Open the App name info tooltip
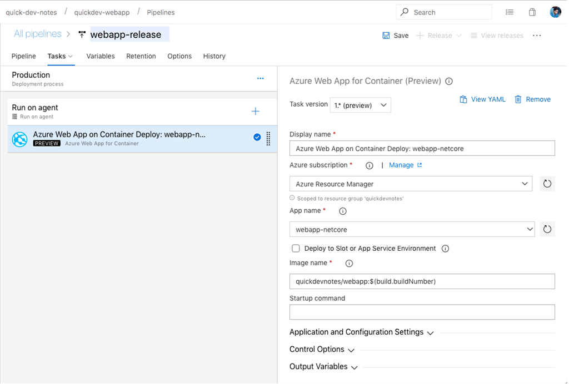Viewport: 569px width, 384px height. coord(342,211)
